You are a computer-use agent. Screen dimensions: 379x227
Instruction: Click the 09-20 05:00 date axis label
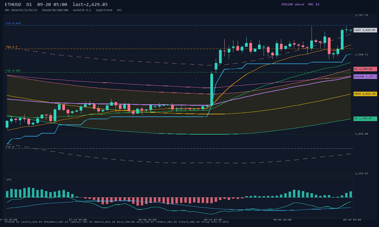(x=352, y=220)
